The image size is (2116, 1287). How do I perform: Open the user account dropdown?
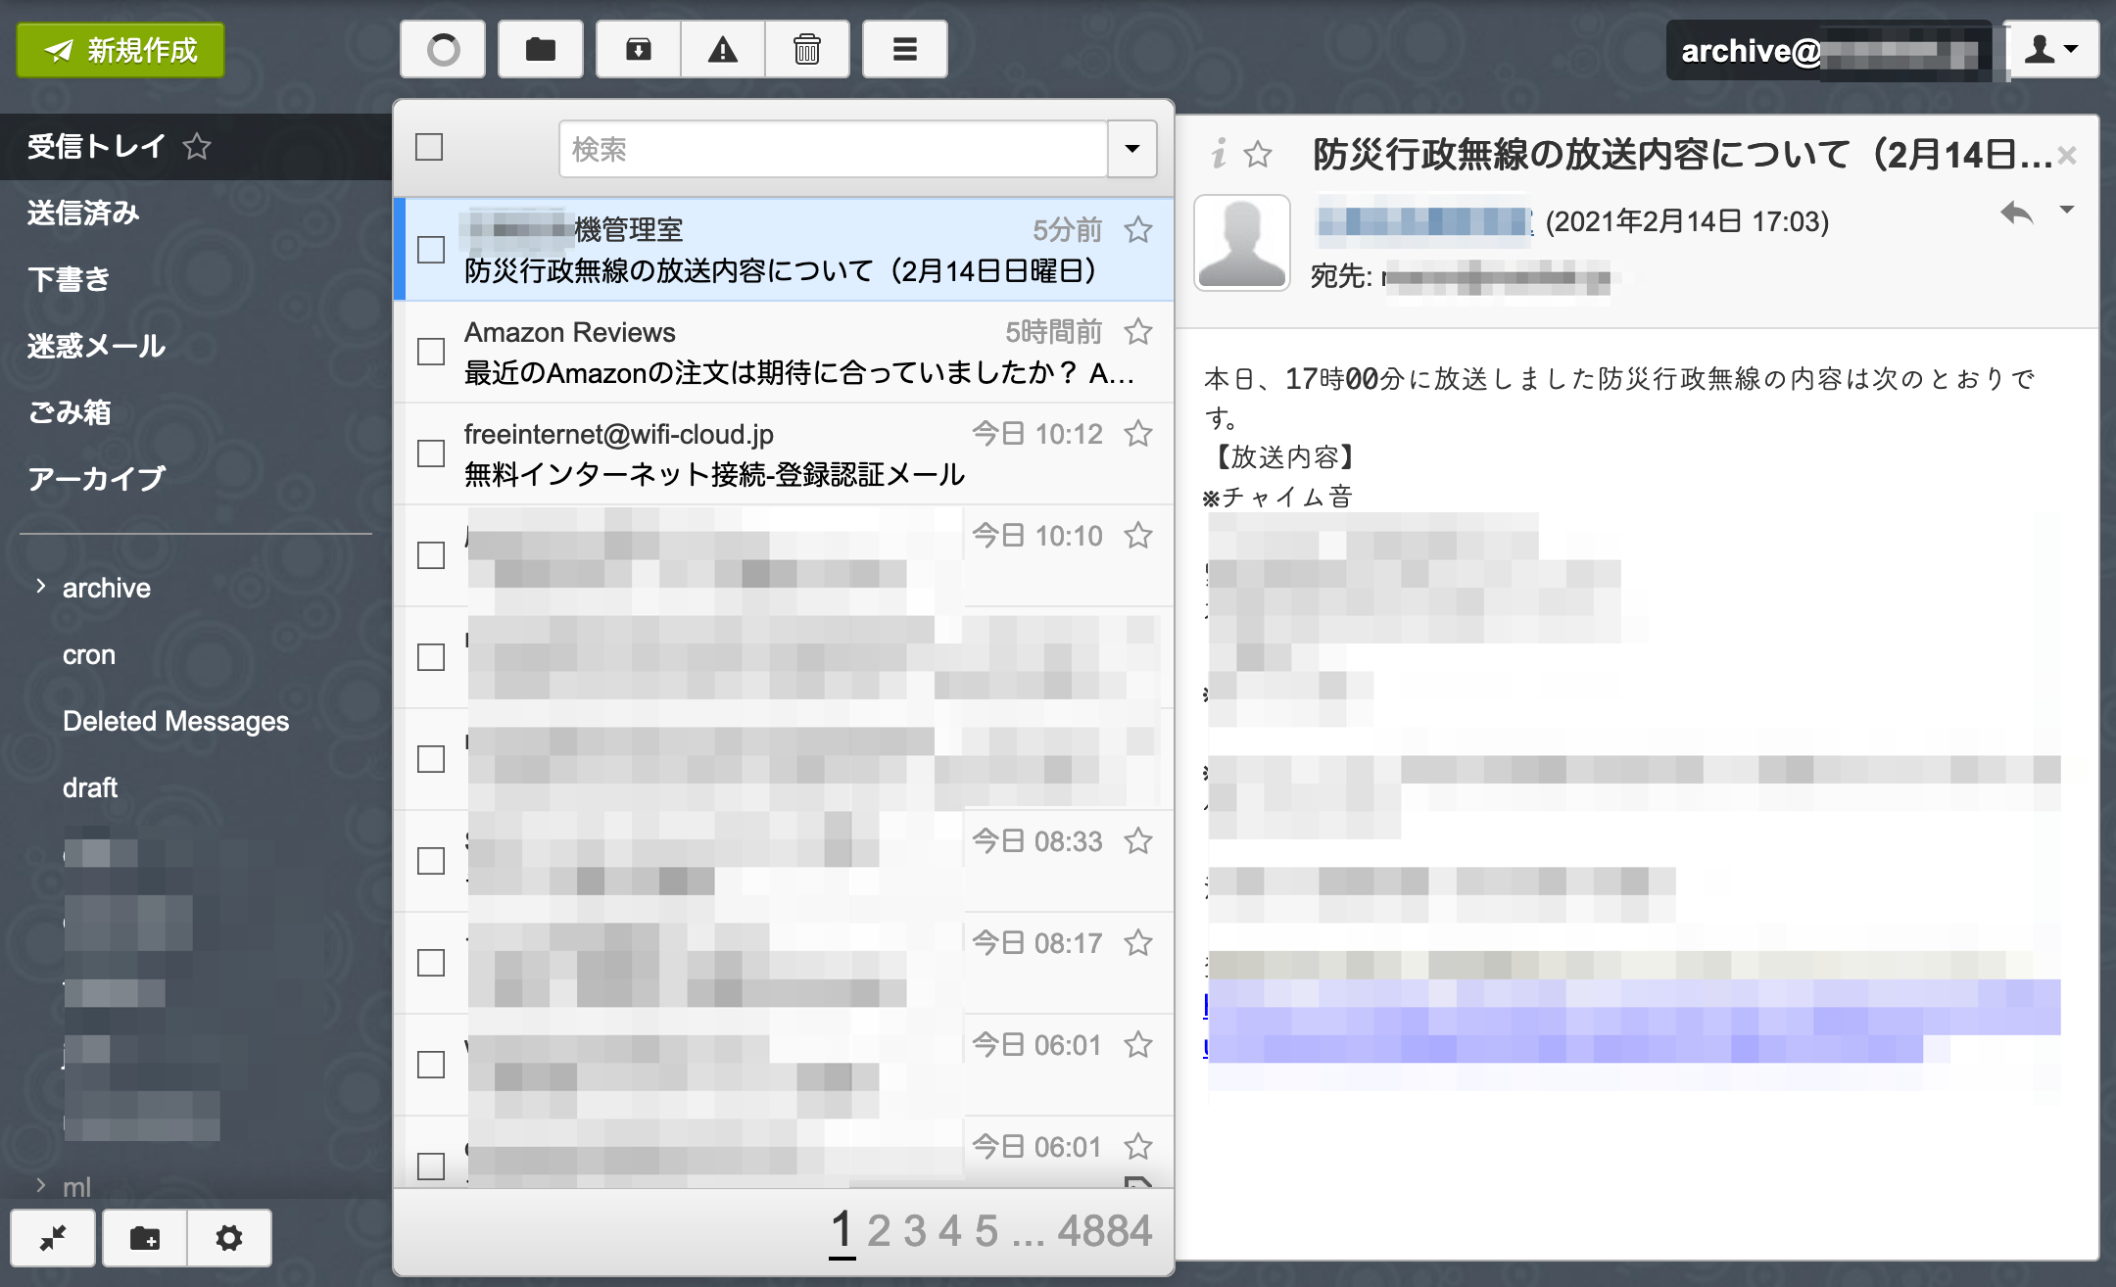[2052, 49]
